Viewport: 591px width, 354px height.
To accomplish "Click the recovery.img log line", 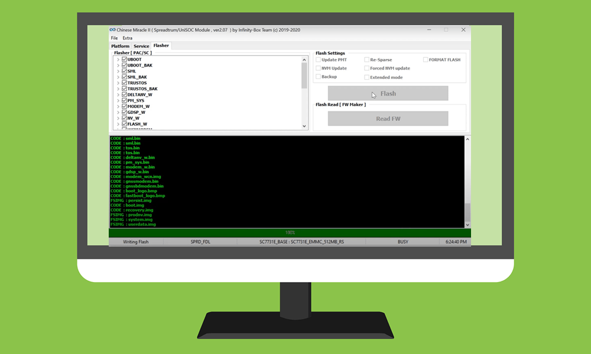I will pos(132,210).
